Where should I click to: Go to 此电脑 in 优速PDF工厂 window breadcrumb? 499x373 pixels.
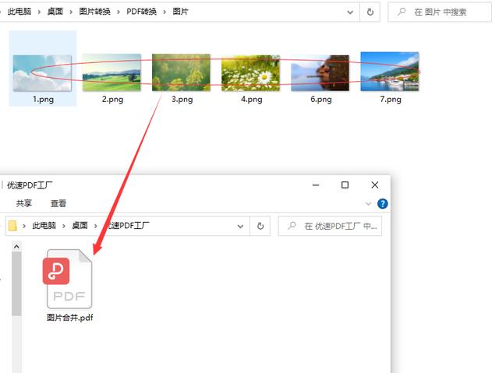44,226
